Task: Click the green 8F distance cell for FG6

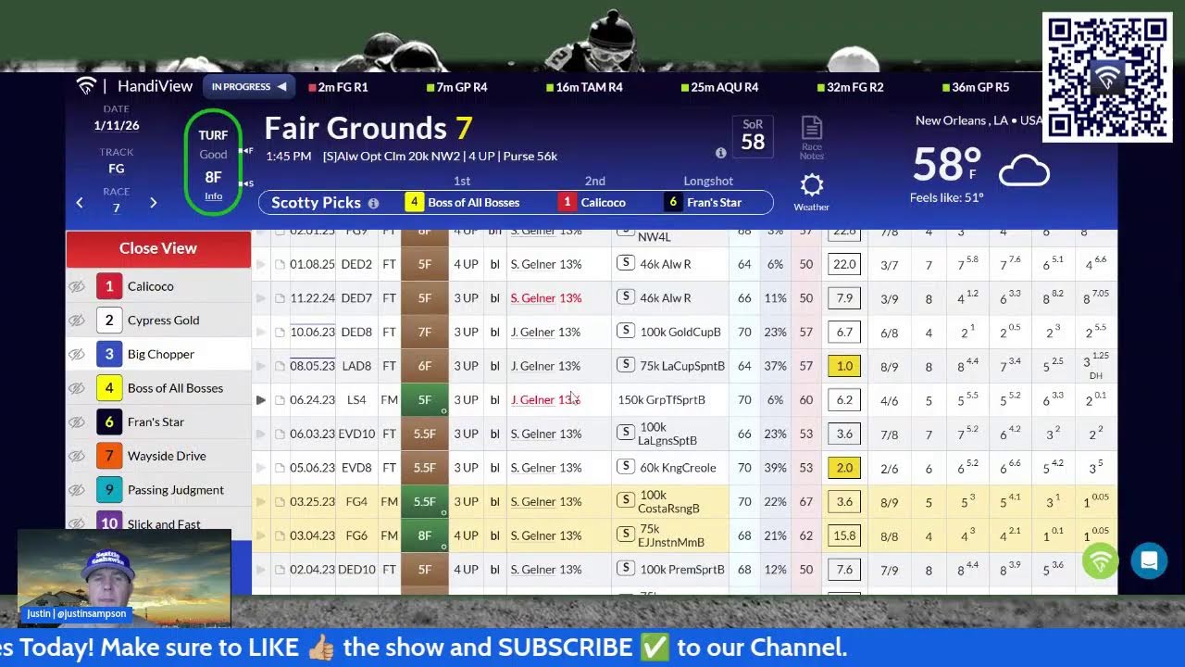Action: [425, 535]
